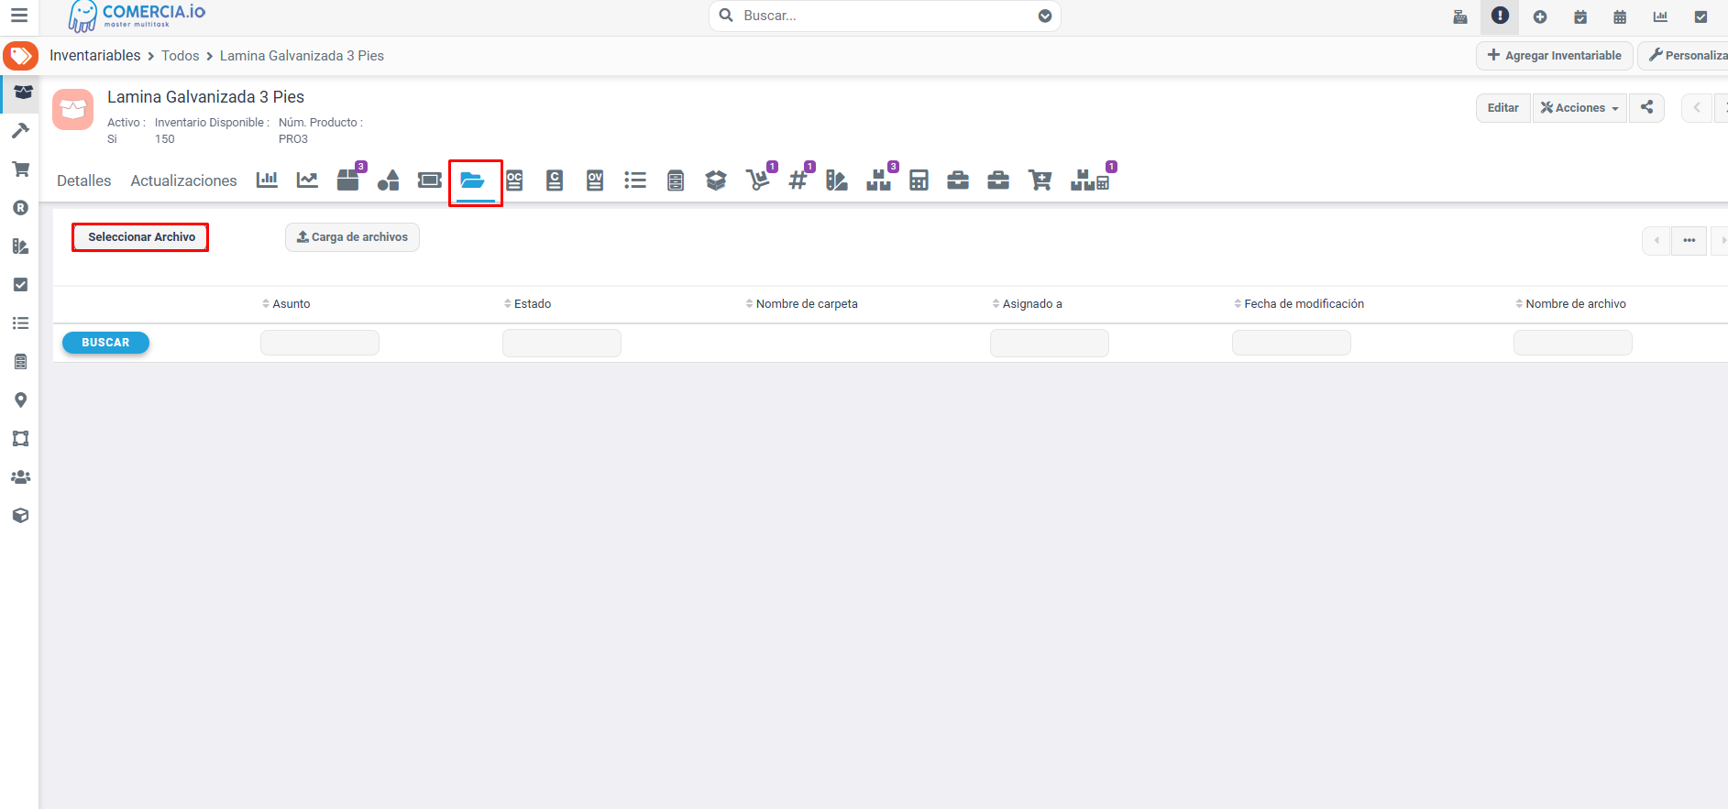1728x809 pixels.
Task: Open the bar chart icon in header
Action: point(1660,16)
